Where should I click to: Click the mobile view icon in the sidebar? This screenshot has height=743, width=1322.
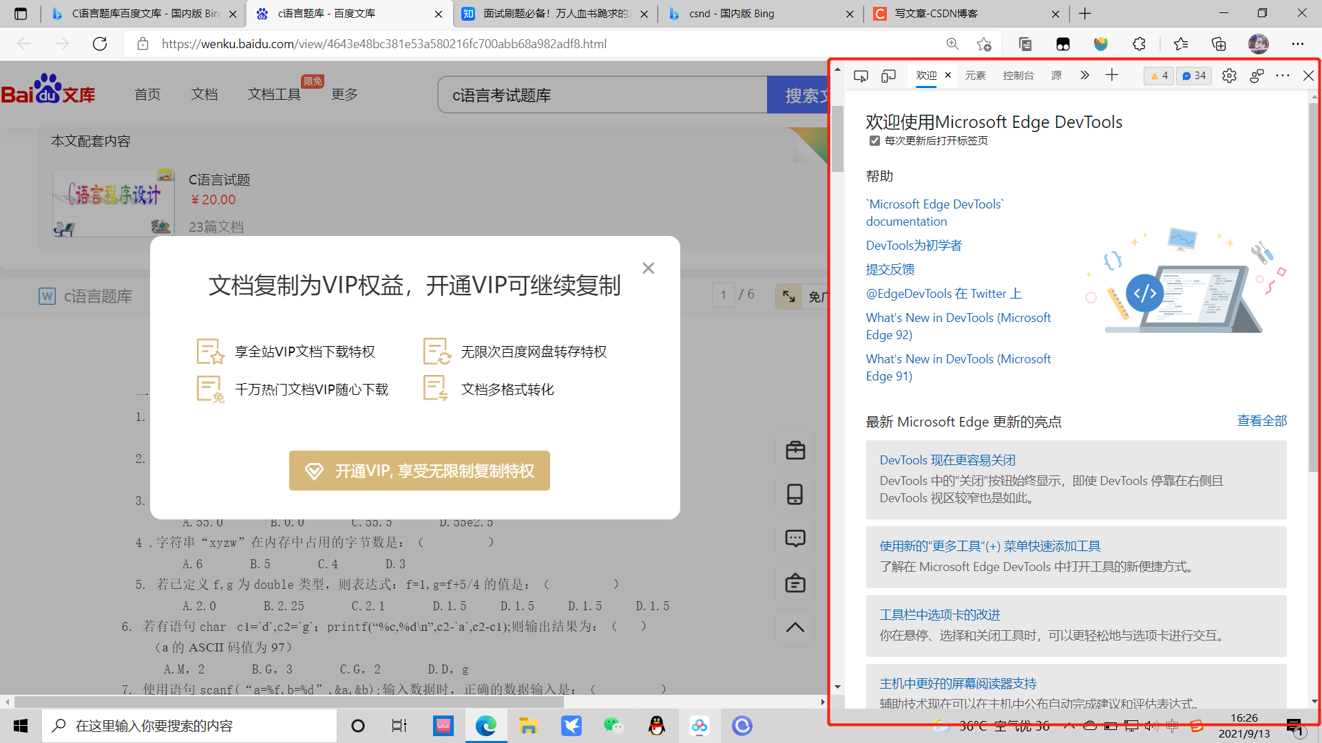795,494
